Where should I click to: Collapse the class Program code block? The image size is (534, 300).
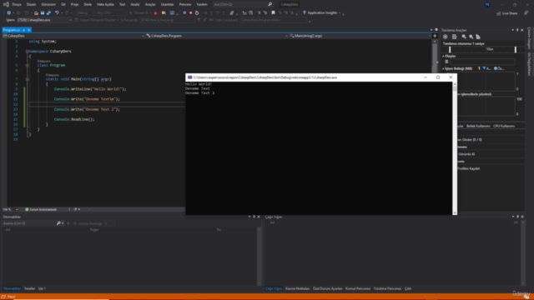28,65
